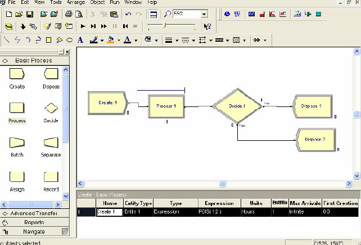Select the Assign module in panel
This screenshot has width=361, height=245.
click(17, 181)
